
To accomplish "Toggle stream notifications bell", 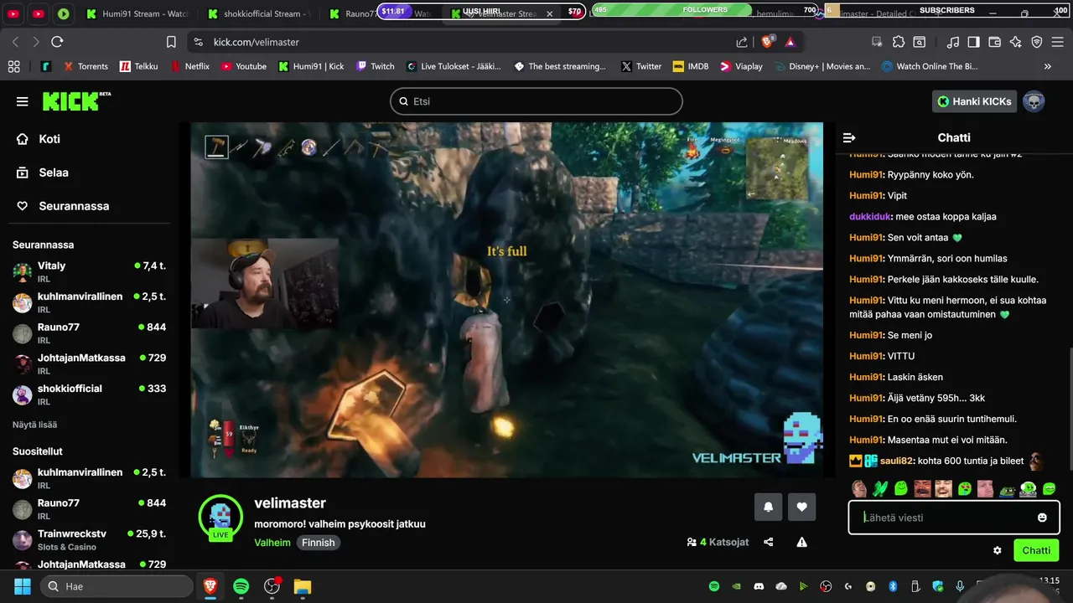I will click(x=768, y=507).
